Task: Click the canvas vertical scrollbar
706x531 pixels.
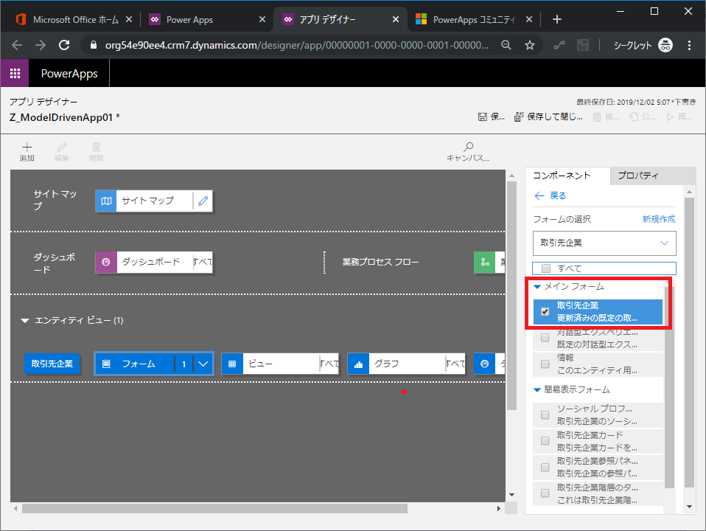Action: coord(511,296)
